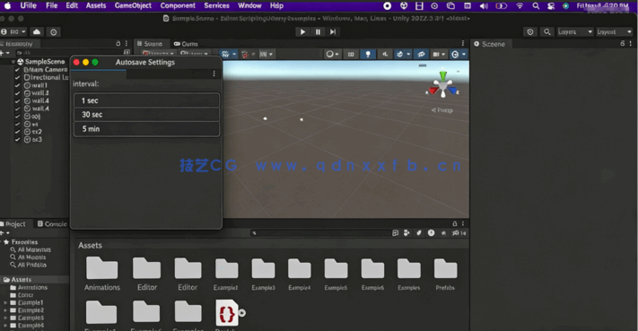Open the Component menu
The height and width of the screenshot is (331, 638).
click(178, 5)
